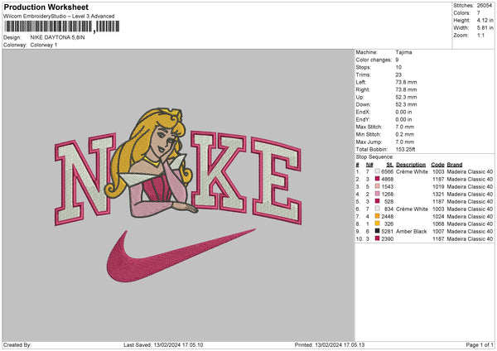Click the Last Saved timestamp 13/02/2024 17.05.10

[178, 345]
